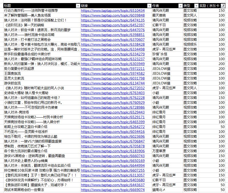Click the topic/6031798 hyperlink
Viewport: 228px width, 193px height.
point(113,79)
